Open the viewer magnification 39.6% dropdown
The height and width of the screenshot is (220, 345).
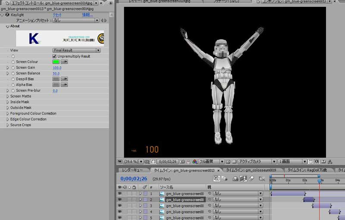click(x=133, y=161)
